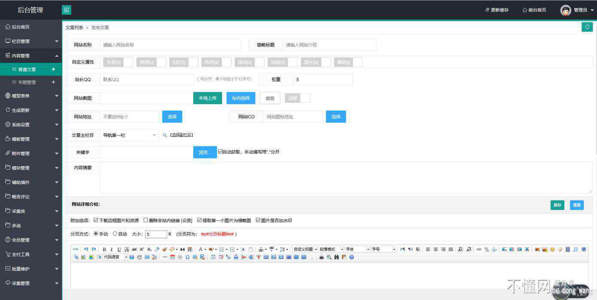
Task: Insert emoticon using the smiley face icon
Action: 552,249
